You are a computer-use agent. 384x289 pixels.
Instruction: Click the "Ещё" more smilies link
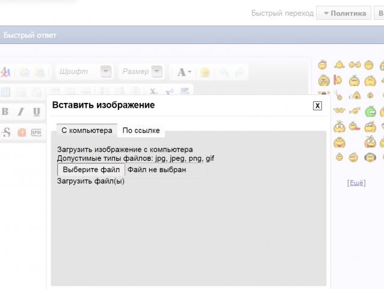(356, 183)
